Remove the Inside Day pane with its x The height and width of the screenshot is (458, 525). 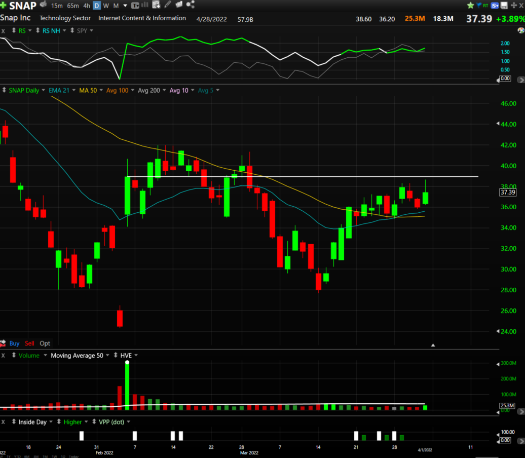pyautogui.click(x=3, y=422)
